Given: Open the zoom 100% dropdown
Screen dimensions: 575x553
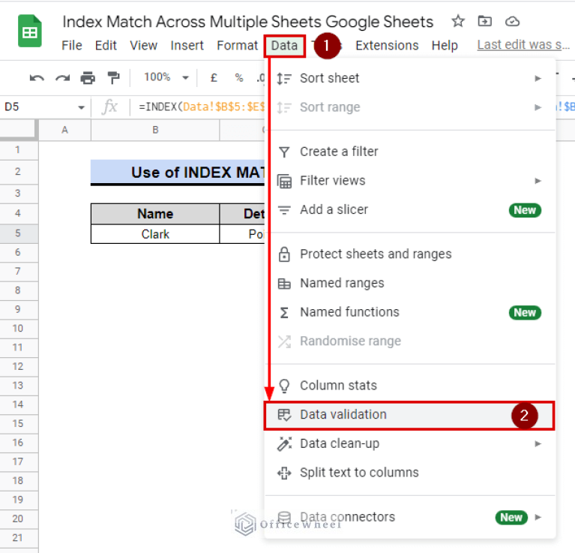Looking at the screenshot, I should [163, 77].
